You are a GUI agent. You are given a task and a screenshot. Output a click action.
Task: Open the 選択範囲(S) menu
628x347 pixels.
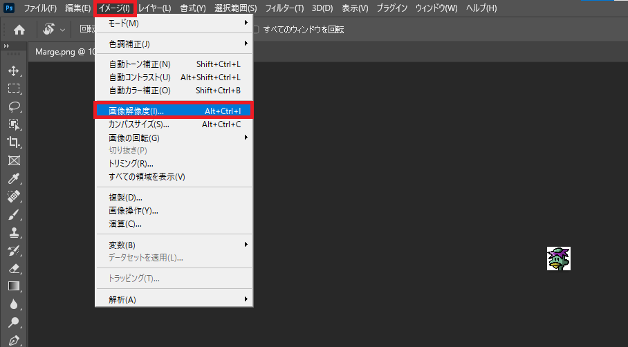pyautogui.click(x=235, y=8)
